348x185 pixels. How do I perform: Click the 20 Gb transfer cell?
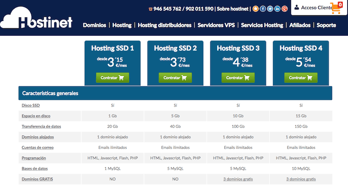click(x=112, y=126)
